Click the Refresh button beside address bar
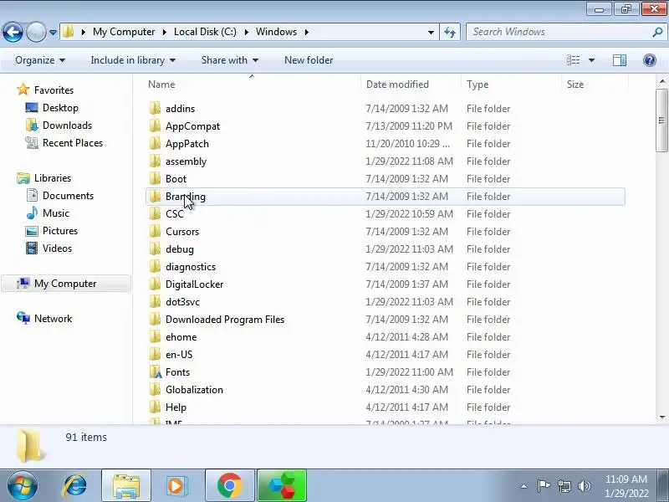 click(450, 32)
